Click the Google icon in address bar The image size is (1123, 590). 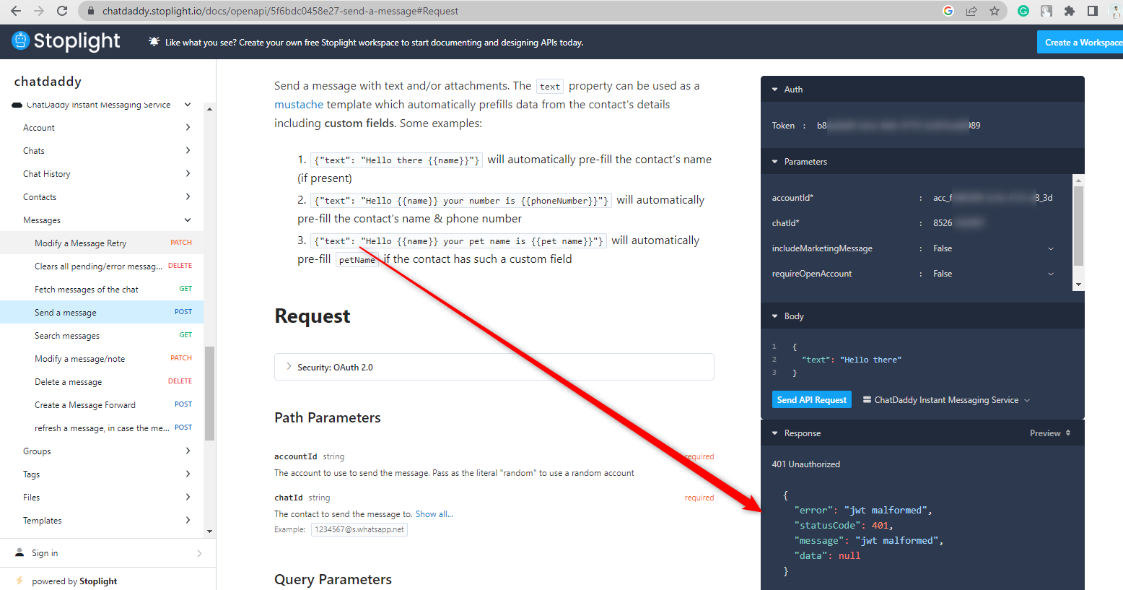click(x=948, y=11)
